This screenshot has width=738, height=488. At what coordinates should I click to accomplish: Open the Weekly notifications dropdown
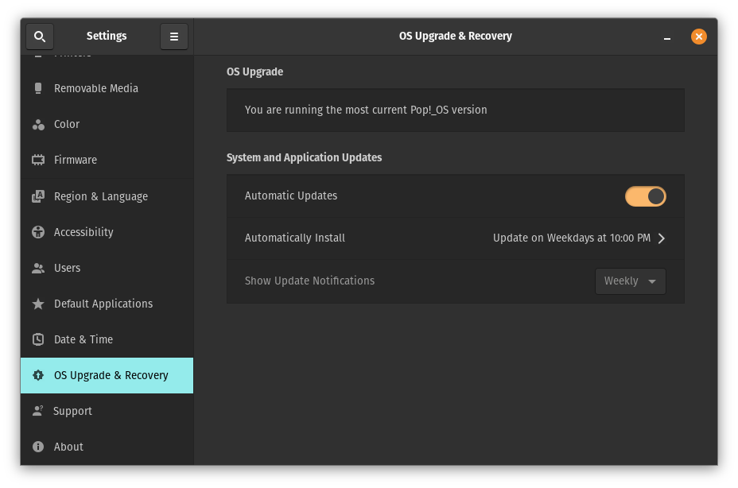click(x=630, y=281)
